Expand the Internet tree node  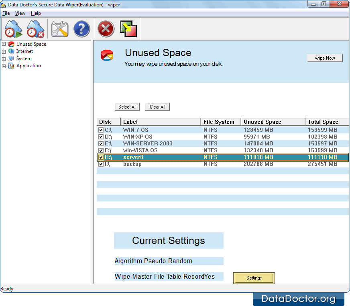(4, 52)
